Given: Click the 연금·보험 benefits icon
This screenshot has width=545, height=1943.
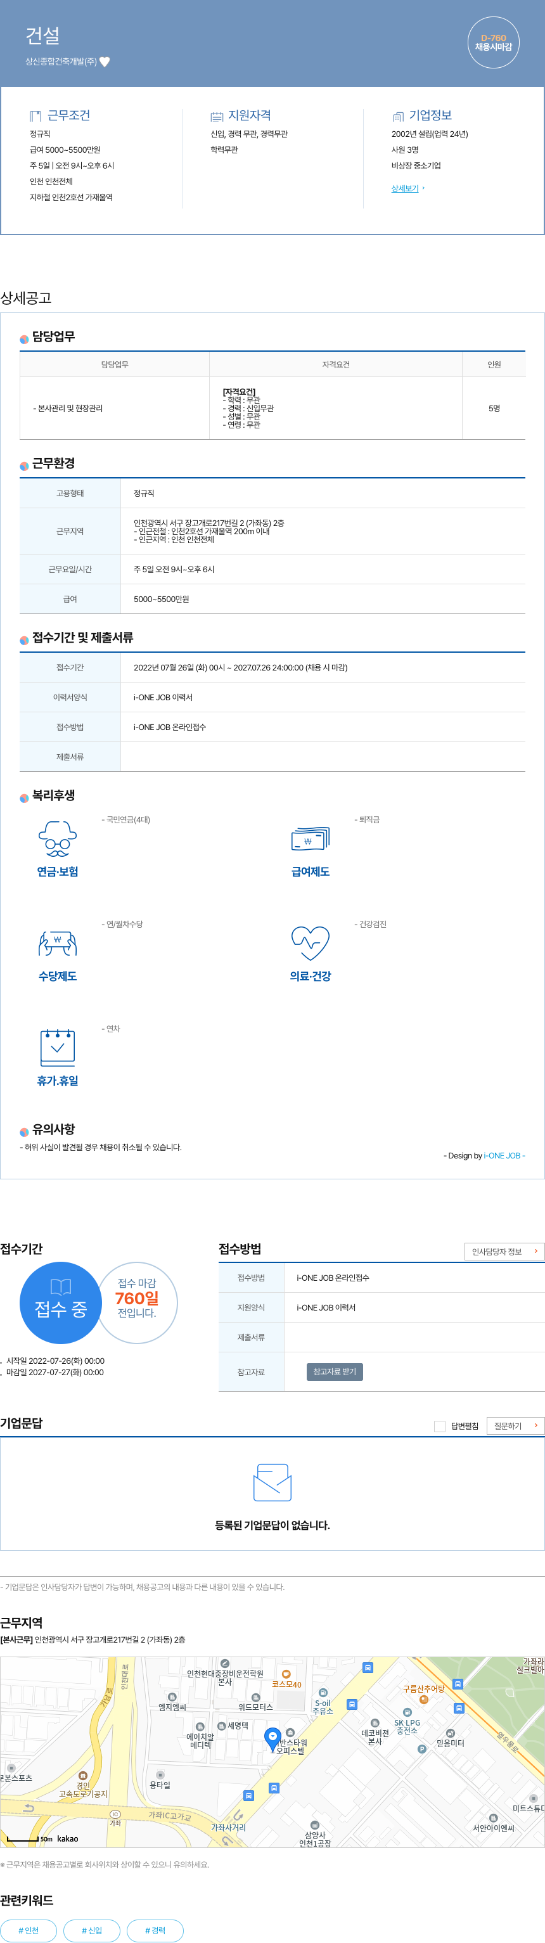Looking at the screenshot, I should point(58,839).
